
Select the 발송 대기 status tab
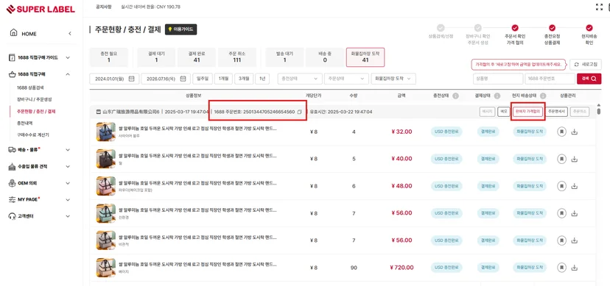pos(285,57)
